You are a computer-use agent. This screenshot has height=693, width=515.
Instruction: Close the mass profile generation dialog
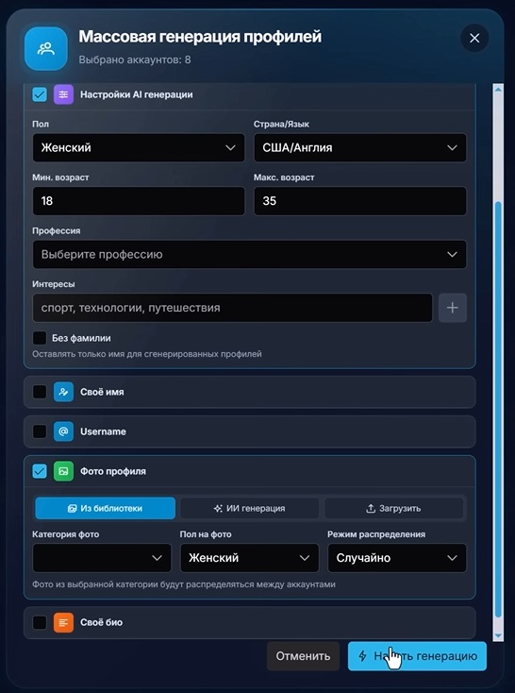474,39
